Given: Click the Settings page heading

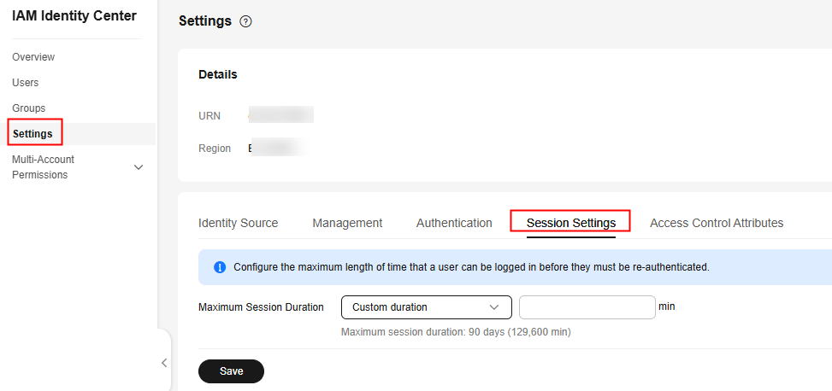Looking at the screenshot, I should tap(205, 21).
